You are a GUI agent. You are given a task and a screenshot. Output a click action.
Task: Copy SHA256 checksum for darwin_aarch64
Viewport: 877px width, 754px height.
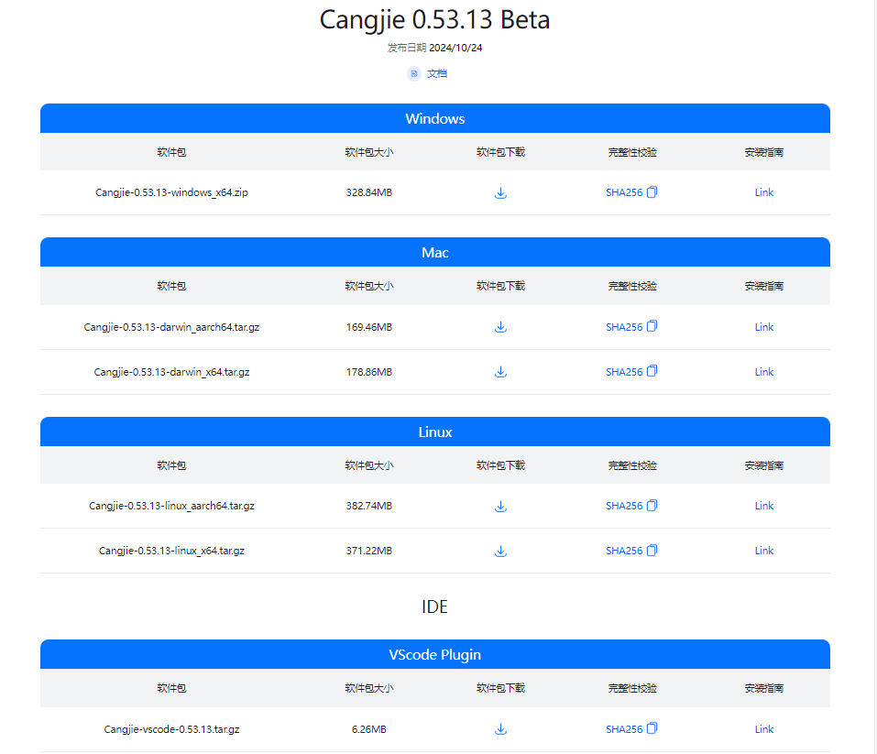coord(652,326)
